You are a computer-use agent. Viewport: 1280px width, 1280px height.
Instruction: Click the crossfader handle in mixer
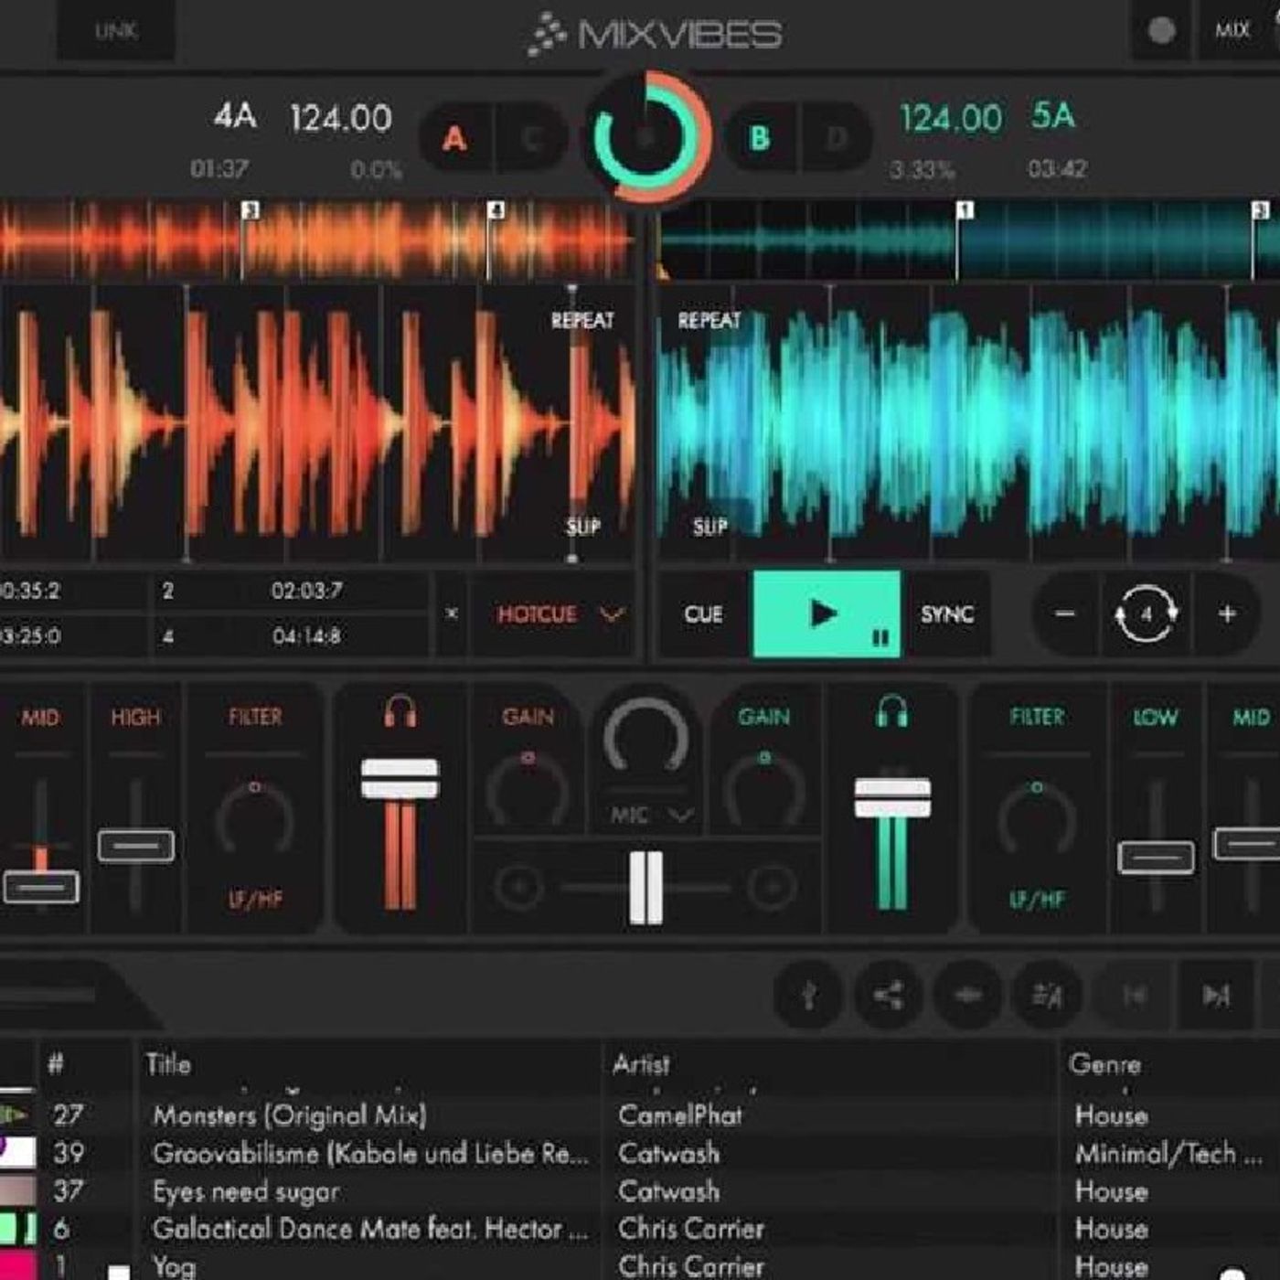coord(645,887)
